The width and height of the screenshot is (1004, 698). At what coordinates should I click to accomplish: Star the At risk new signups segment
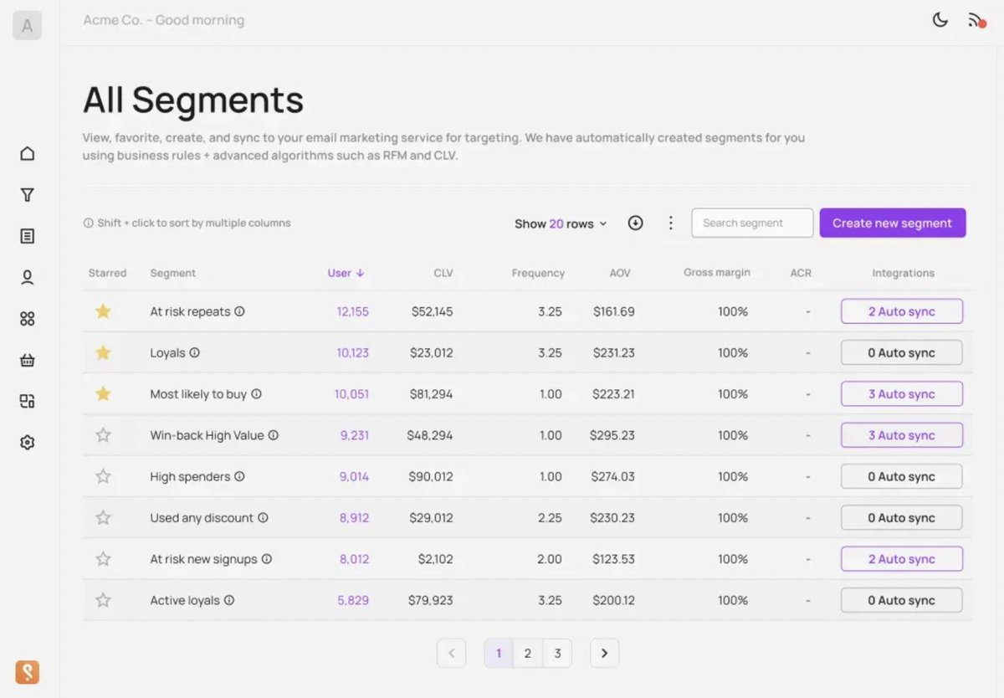click(x=103, y=559)
